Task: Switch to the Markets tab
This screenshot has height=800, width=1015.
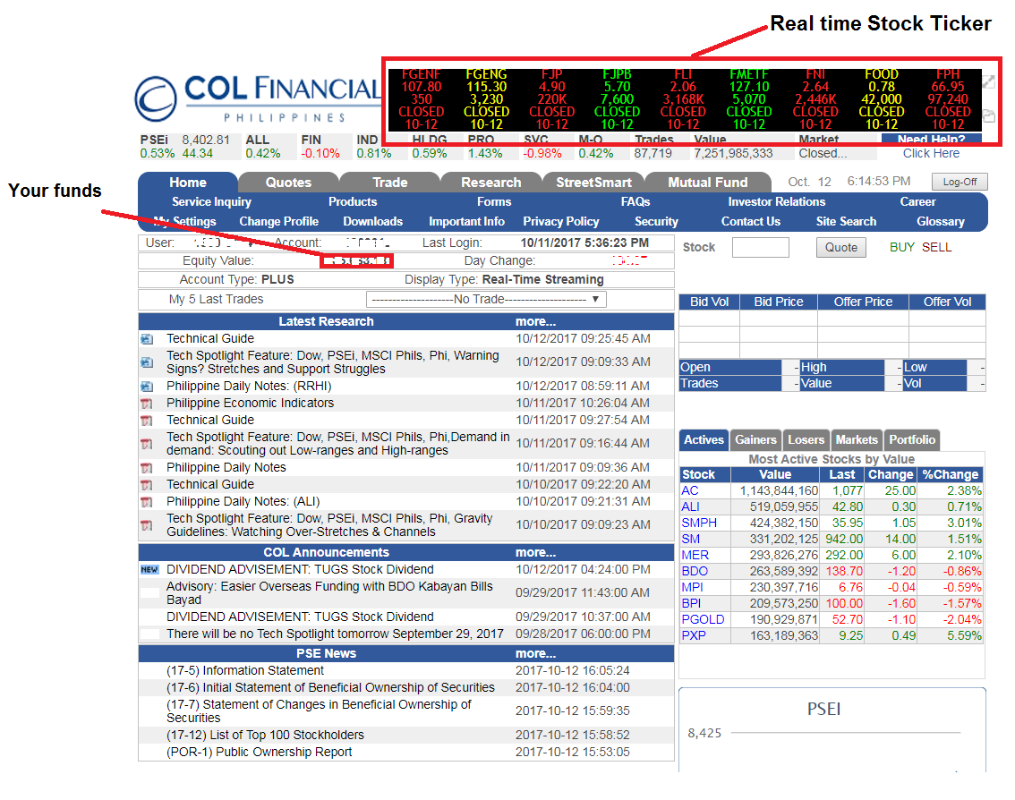Action: pos(856,440)
